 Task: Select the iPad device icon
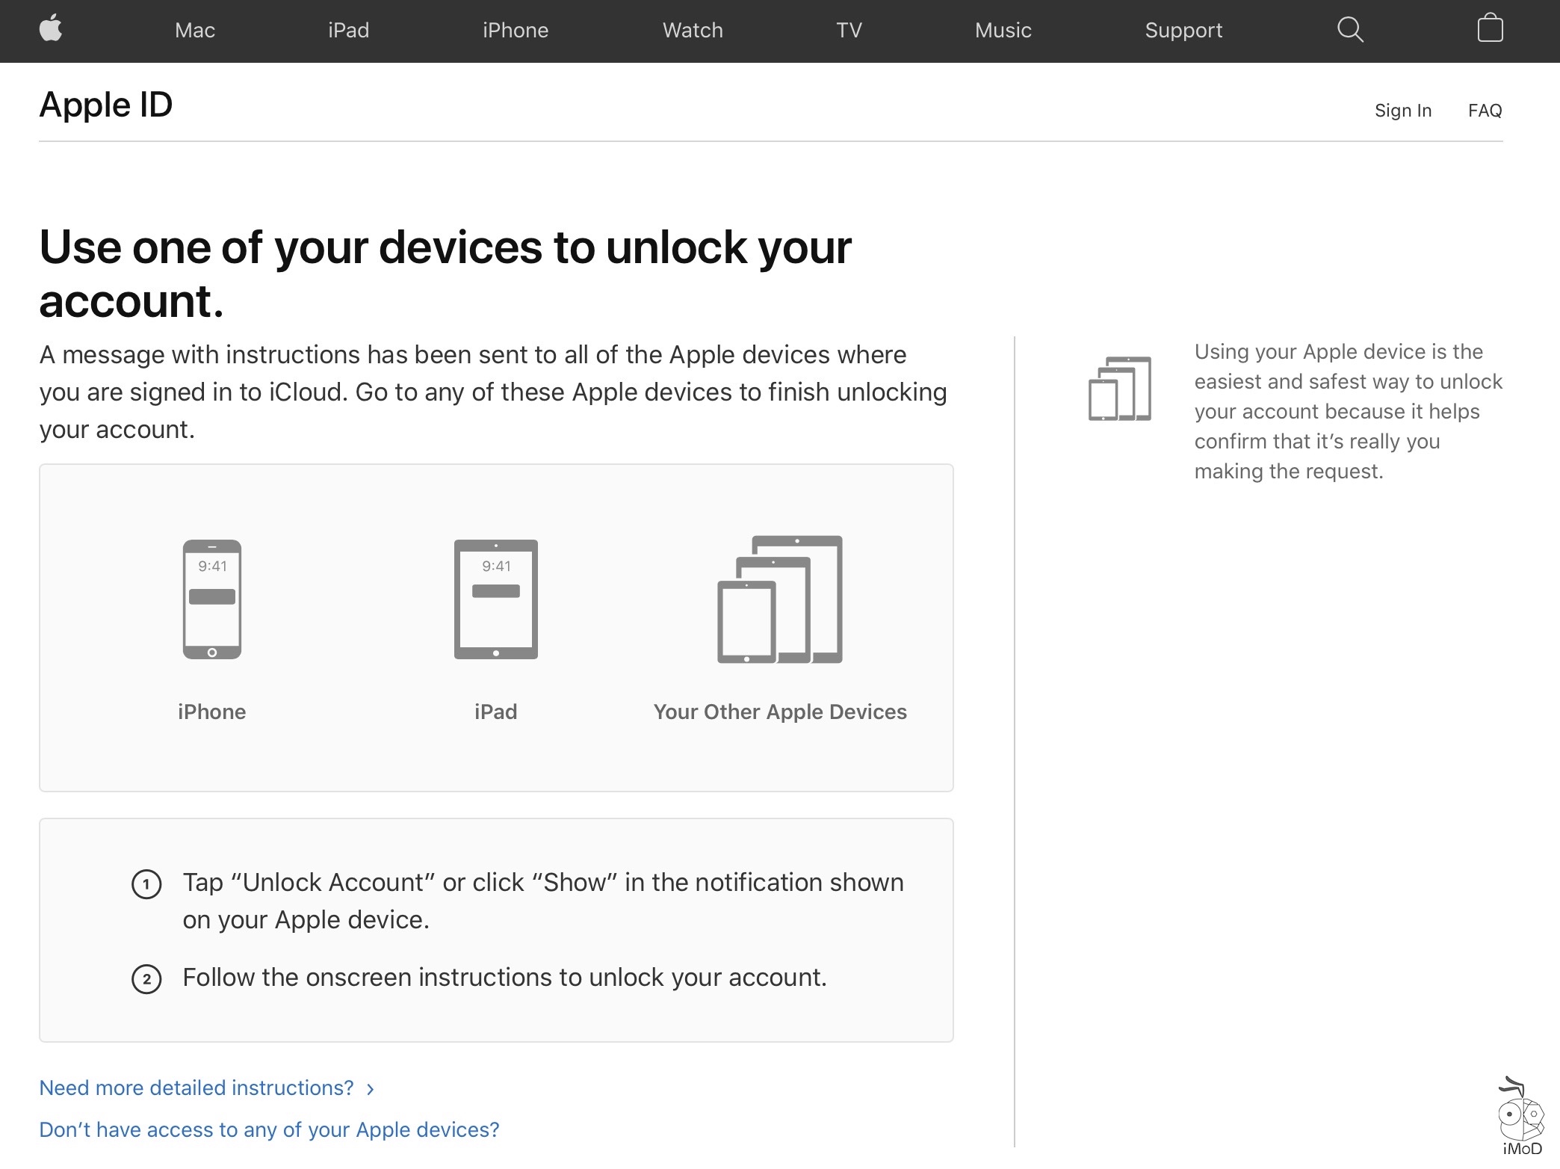495,599
